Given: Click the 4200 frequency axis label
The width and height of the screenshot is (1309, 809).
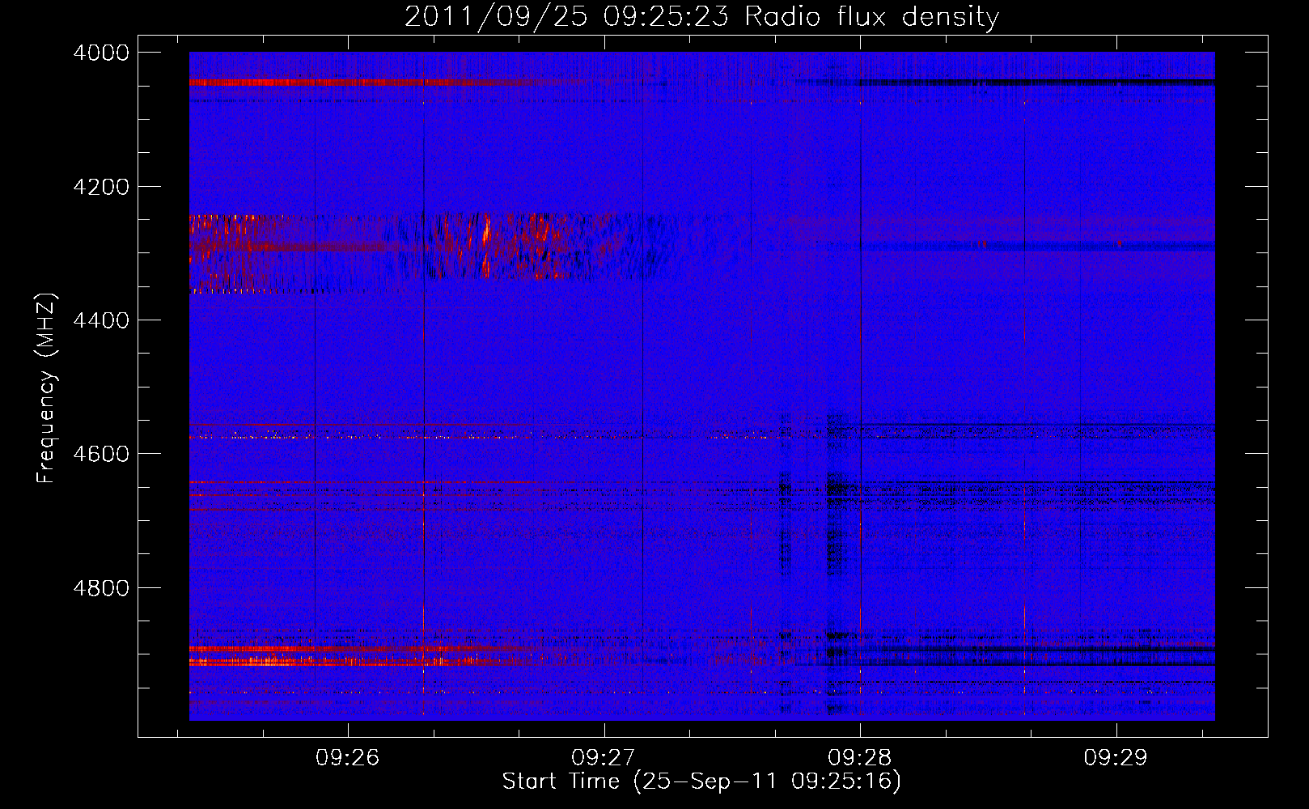Looking at the screenshot, I should click(100, 187).
